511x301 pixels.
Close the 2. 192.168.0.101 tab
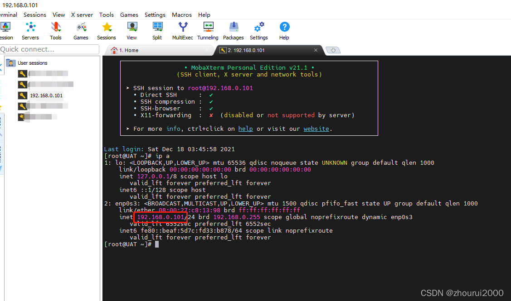click(x=316, y=50)
